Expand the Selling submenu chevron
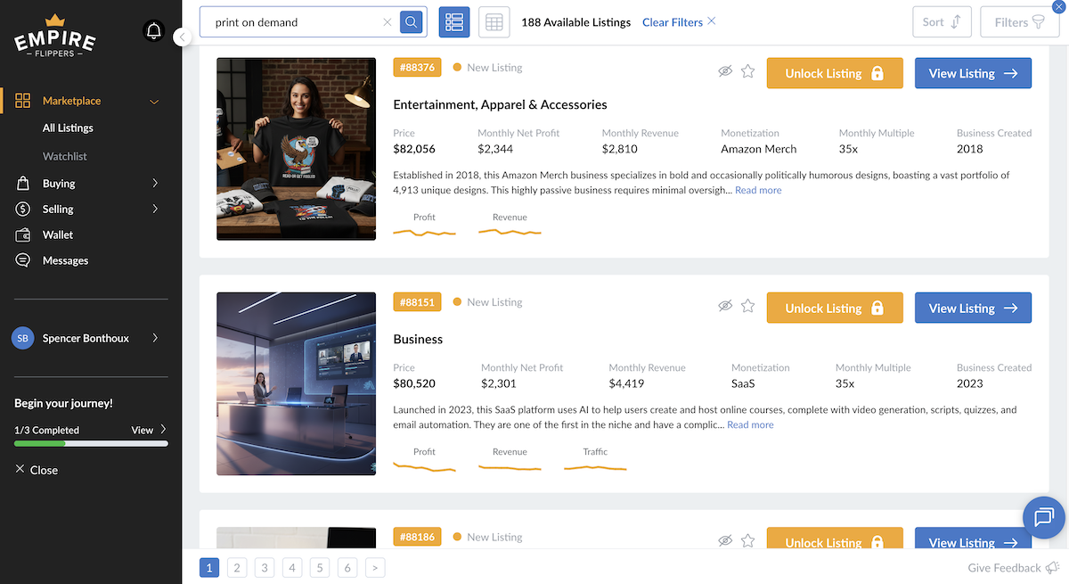 [155, 209]
